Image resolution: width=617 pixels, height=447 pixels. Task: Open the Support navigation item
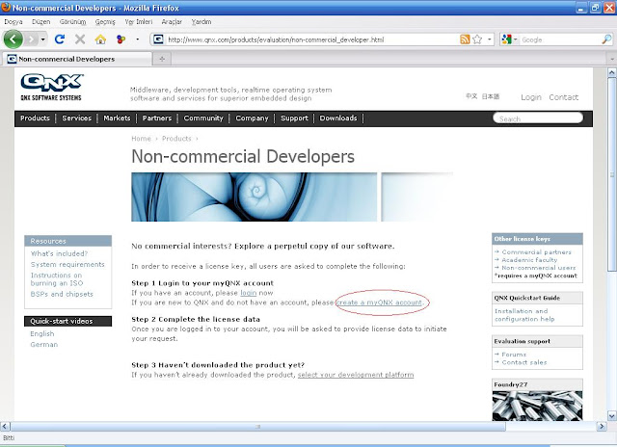click(294, 118)
